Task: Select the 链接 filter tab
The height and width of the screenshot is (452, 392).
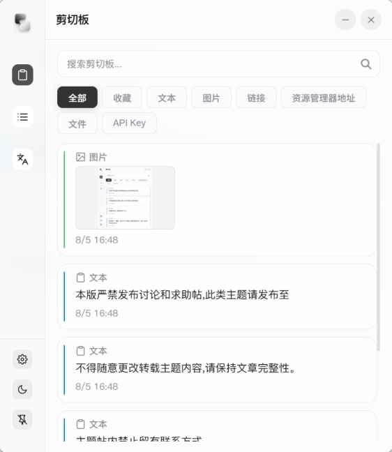Action: pyautogui.click(x=256, y=98)
